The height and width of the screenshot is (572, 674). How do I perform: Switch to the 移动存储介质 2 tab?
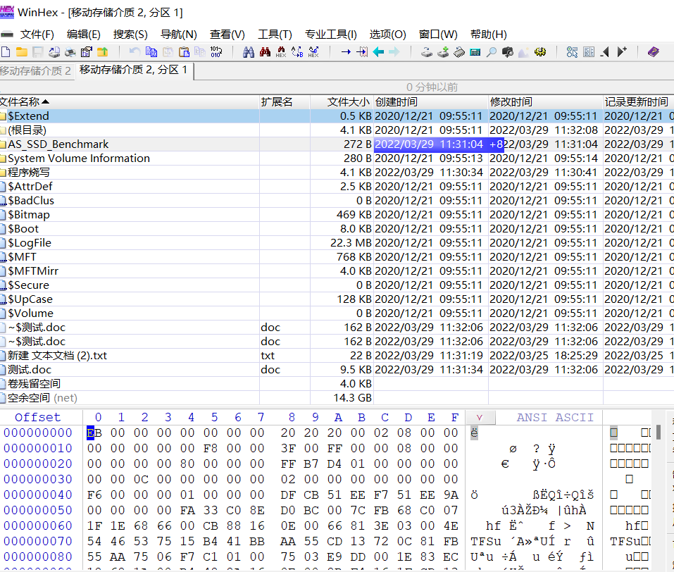[x=35, y=70]
